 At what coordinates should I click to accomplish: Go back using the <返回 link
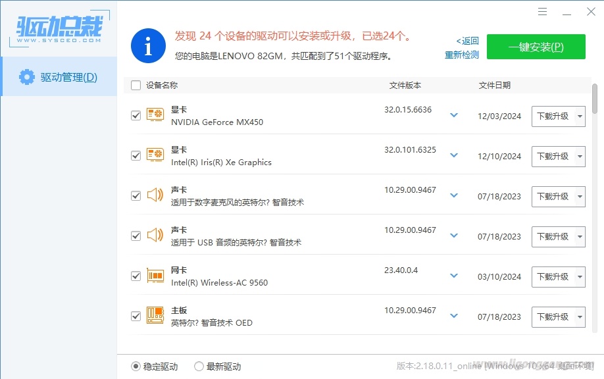(467, 41)
